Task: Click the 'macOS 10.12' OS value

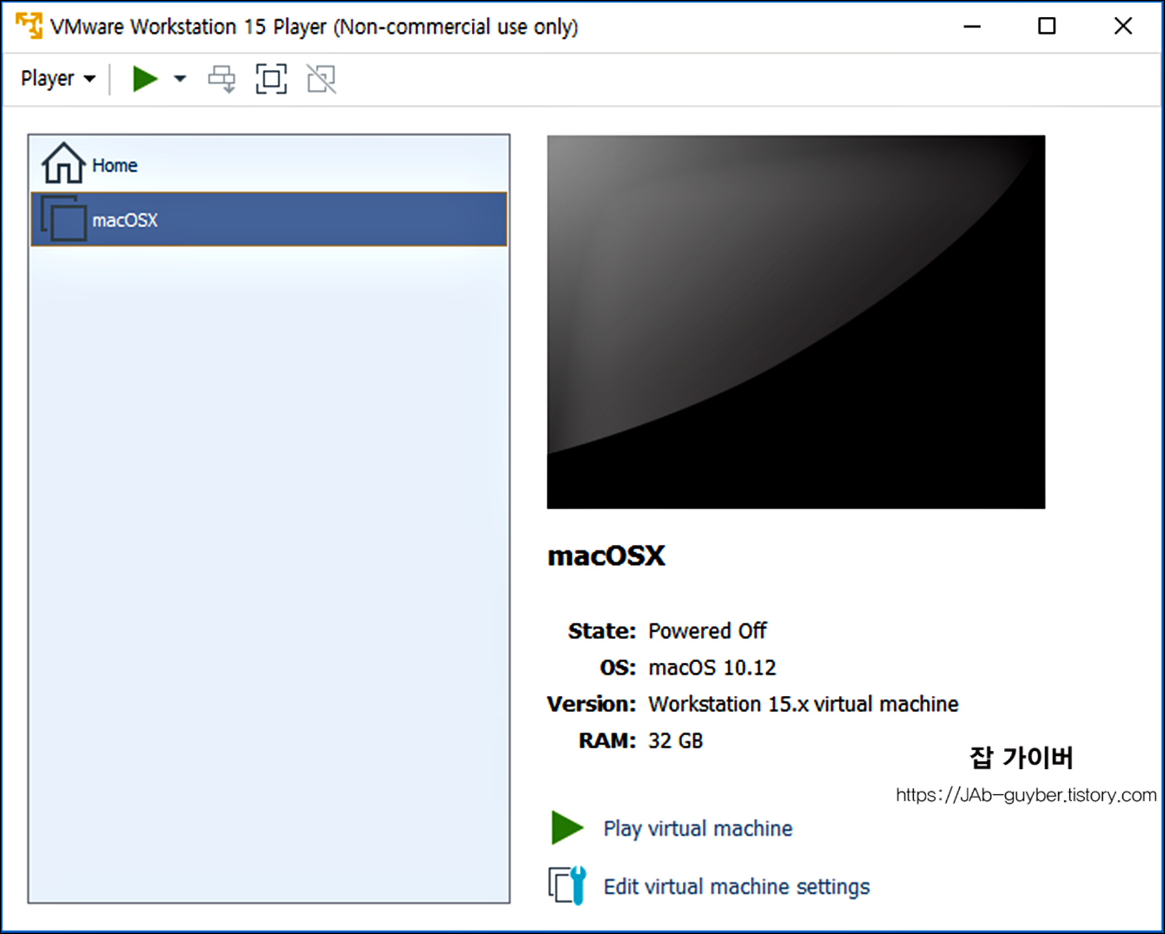Action: [712, 667]
